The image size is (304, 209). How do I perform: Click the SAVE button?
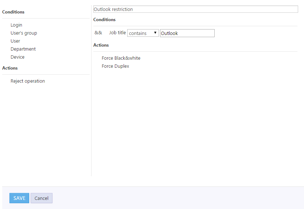pos(19,198)
